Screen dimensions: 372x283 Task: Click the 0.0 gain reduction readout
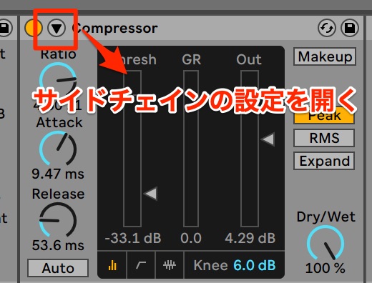191,238
